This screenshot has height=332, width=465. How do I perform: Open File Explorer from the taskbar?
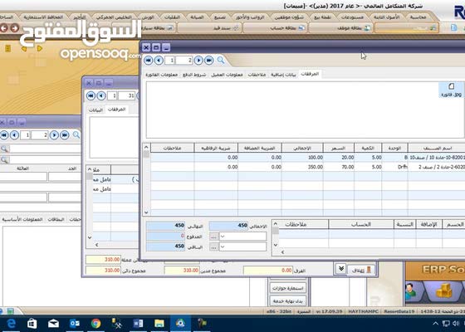(159, 324)
